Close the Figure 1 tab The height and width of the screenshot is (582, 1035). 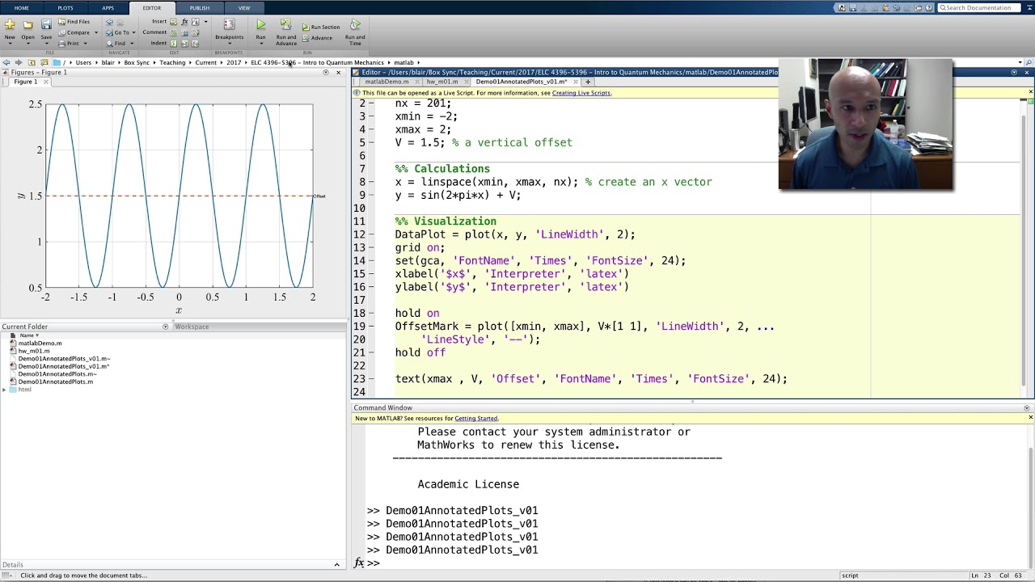click(46, 82)
